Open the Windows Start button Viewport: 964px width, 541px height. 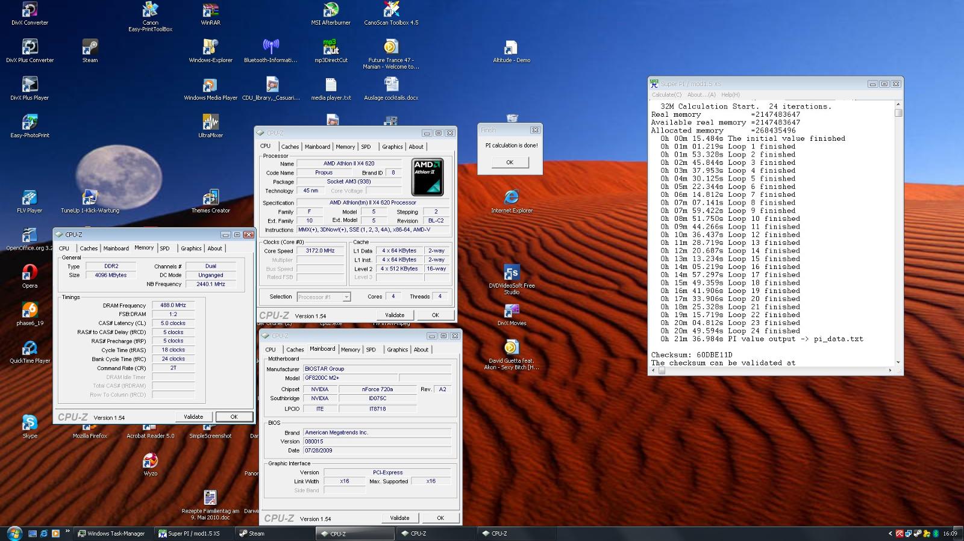click(14, 533)
